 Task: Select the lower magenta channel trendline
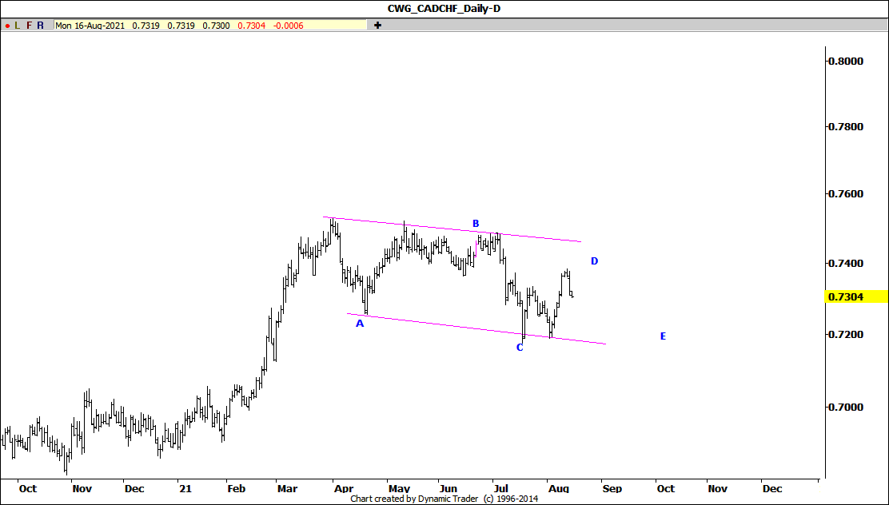pos(476,328)
